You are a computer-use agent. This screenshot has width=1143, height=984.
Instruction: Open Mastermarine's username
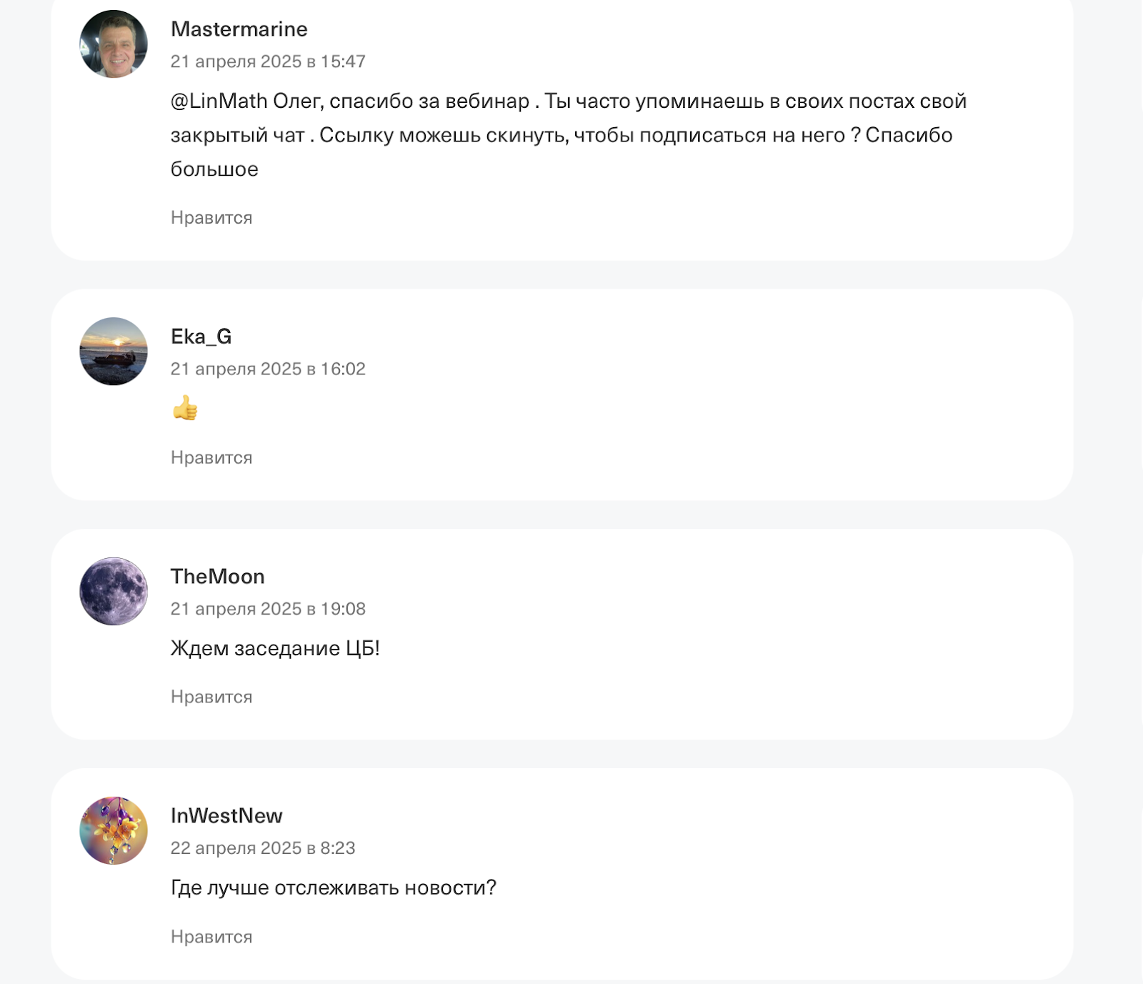[x=239, y=30]
